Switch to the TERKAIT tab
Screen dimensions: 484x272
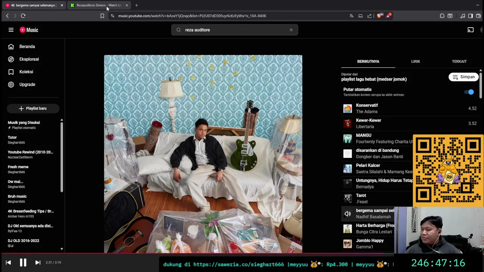[x=459, y=61]
